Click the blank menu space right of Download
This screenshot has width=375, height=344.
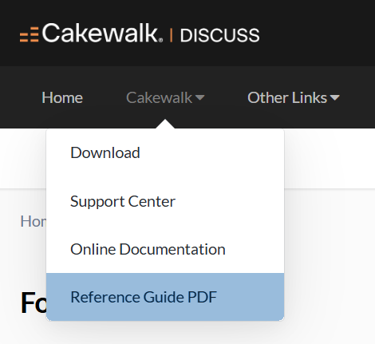pos(211,152)
